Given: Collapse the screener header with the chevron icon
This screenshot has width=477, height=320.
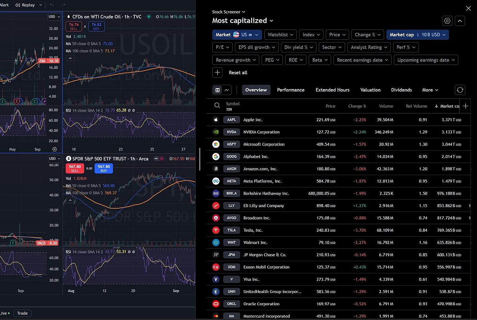Looking at the screenshot, I should click(460, 21).
